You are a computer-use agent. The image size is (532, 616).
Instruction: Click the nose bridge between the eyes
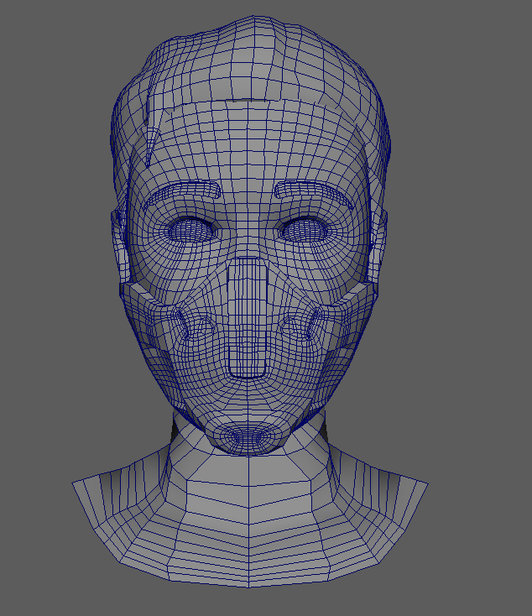248,231
